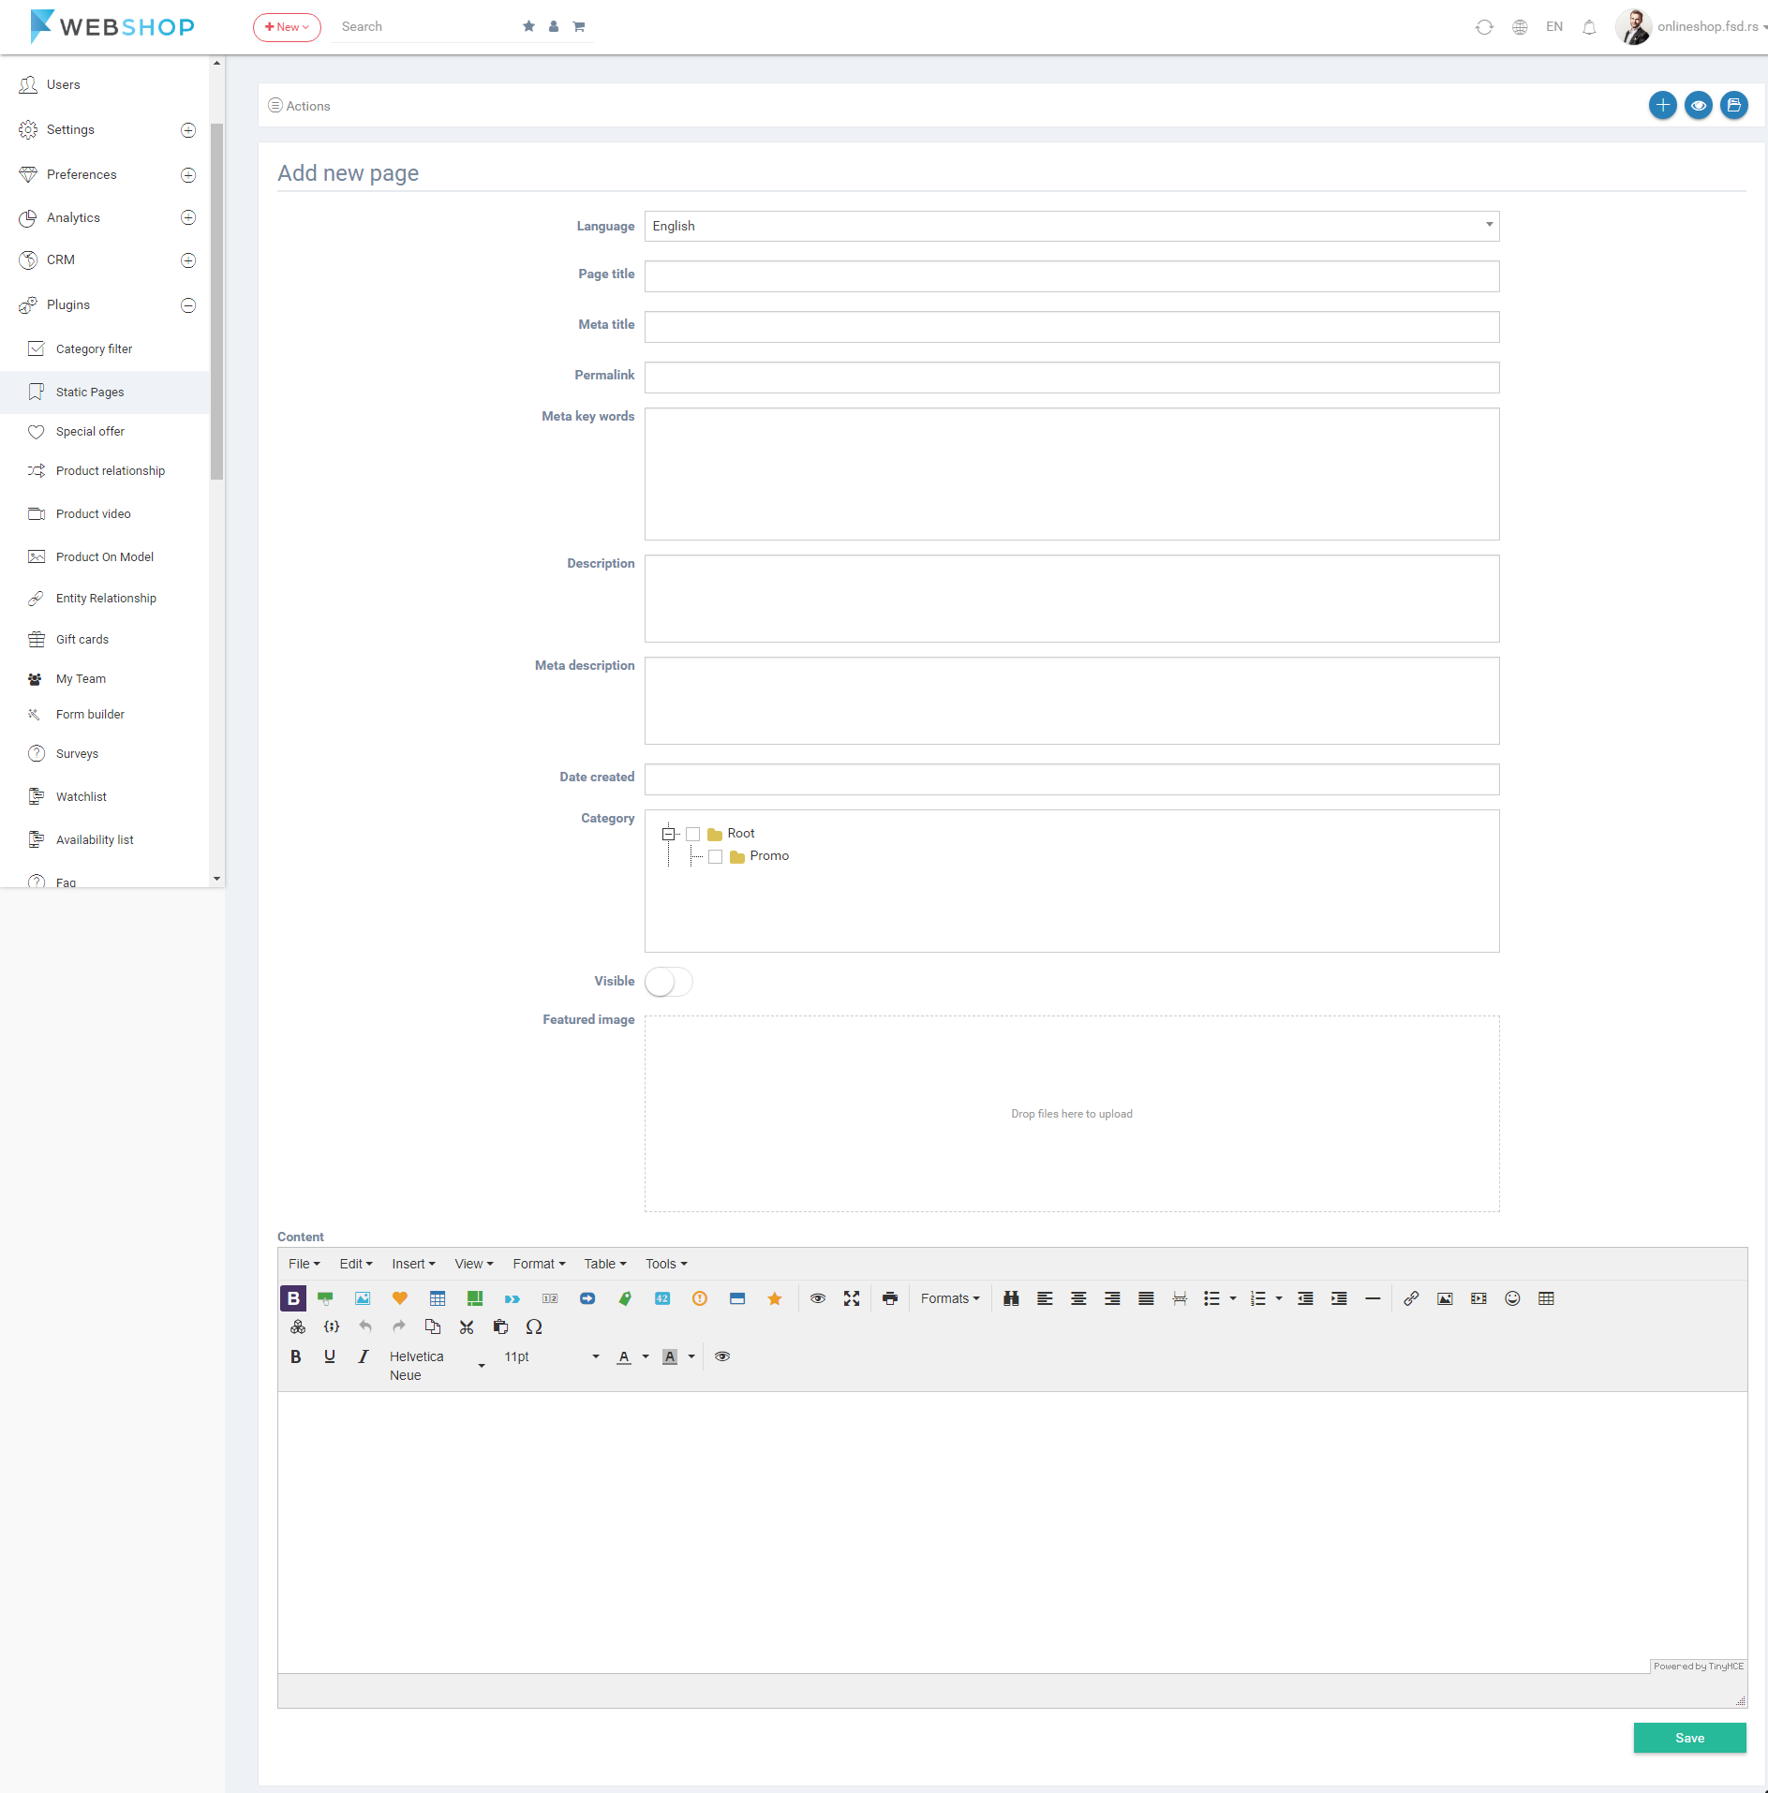
Task: Open the editor Format menu
Action: point(539,1264)
